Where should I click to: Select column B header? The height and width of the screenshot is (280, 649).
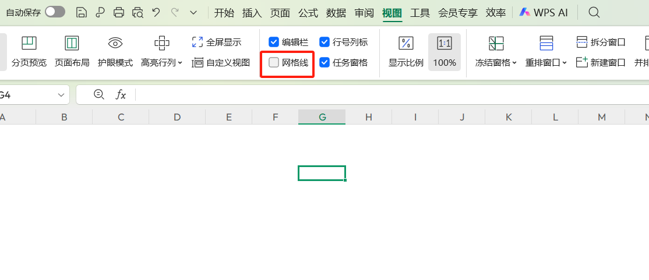64,117
